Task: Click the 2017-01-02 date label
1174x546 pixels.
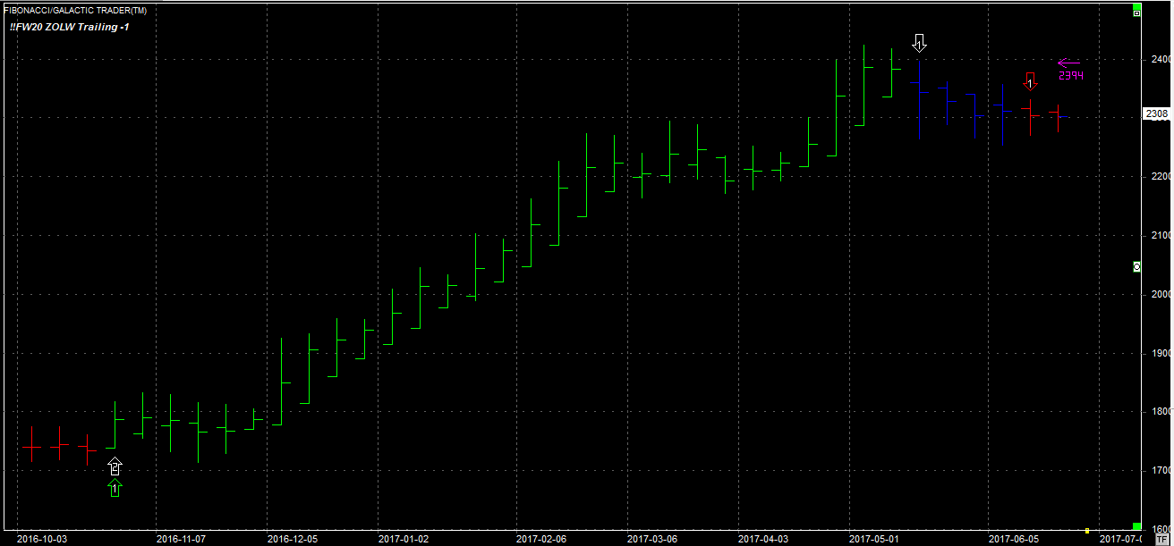Action: point(403,539)
